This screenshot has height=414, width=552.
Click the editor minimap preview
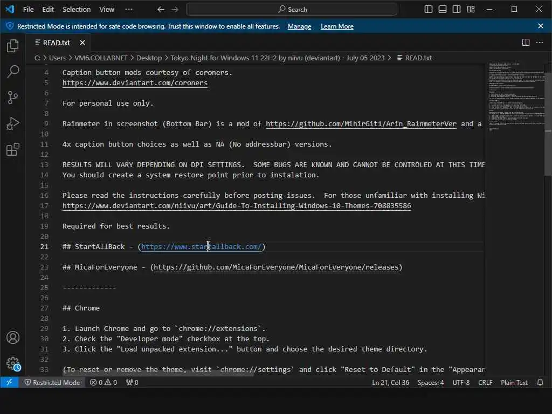(x=516, y=96)
